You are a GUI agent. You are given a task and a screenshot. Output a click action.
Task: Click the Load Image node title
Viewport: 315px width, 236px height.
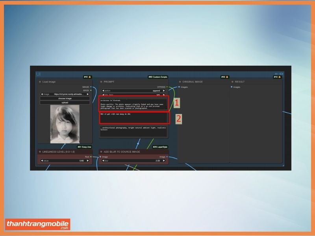[49, 82]
